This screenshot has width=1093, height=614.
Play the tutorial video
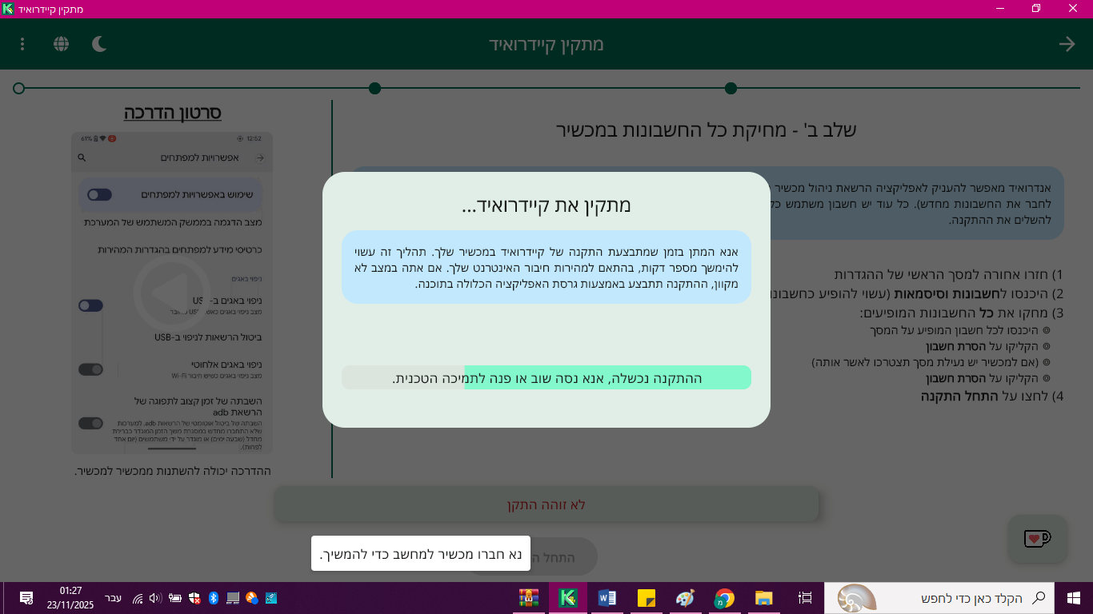pos(171,291)
